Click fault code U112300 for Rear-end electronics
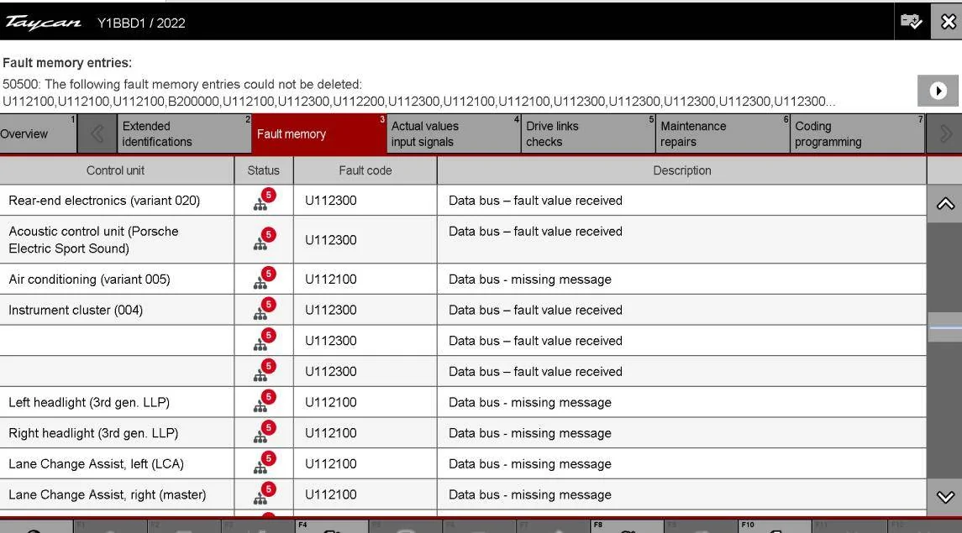This screenshot has height=533, width=962. 331,201
